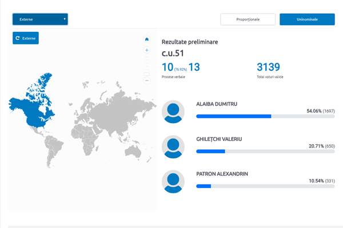The width and height of the screenshot is (343, 228).
Task: Click the 3139 total voturi valide figure
Action: coord(270,67)
